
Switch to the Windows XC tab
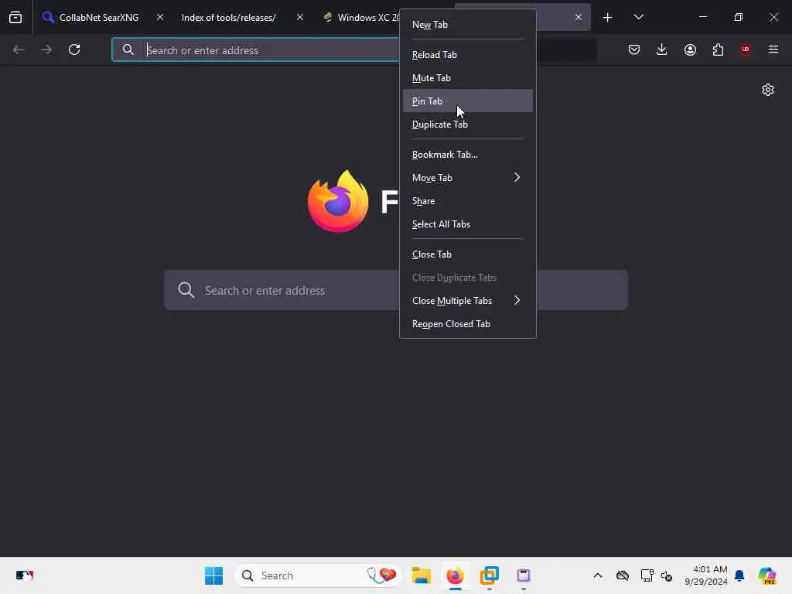coord(360,18)
